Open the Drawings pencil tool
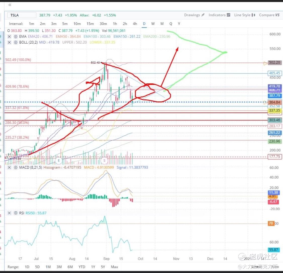The image size is (283, 273). (x=194, y=15)
